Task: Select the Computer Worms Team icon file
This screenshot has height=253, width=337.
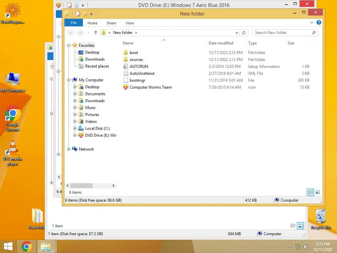Action: click(126, 87)
